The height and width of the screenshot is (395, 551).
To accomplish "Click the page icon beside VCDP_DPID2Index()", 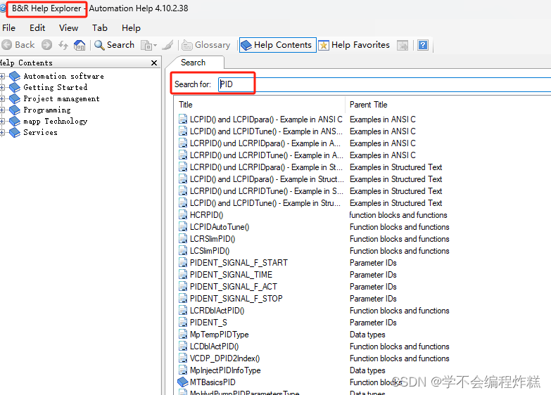I will coord(183,358).
